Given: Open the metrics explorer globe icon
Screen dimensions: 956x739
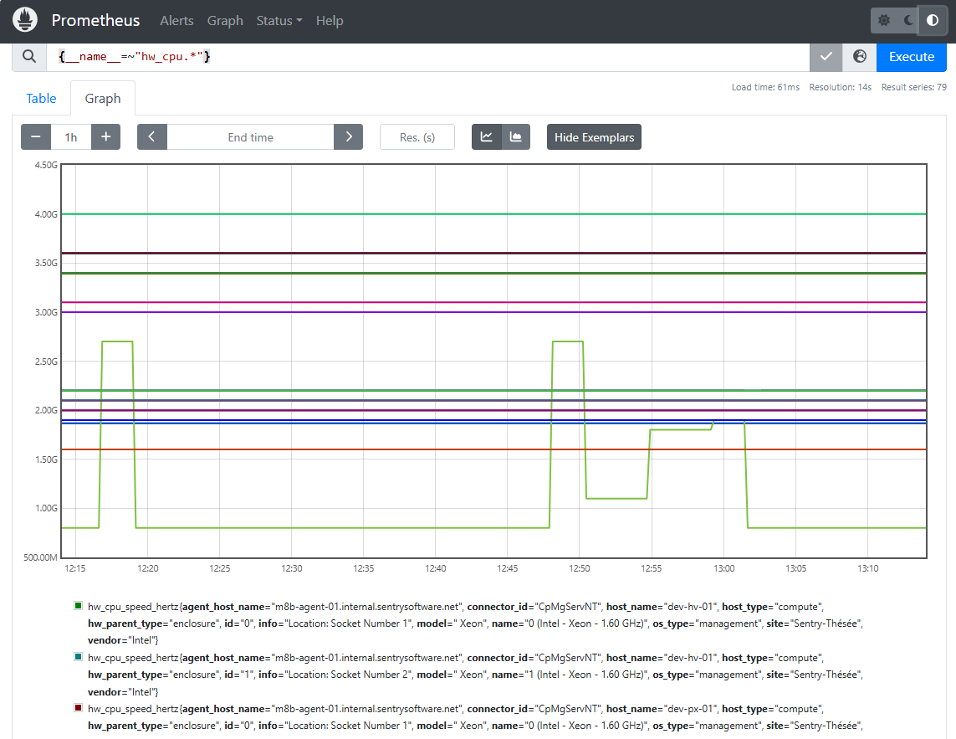Looking at the screenshot, I should (x=859, y=56).
